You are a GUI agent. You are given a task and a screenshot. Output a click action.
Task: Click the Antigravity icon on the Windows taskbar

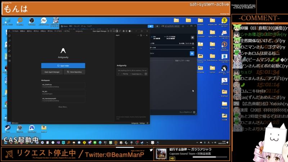(x=158, y=143)
